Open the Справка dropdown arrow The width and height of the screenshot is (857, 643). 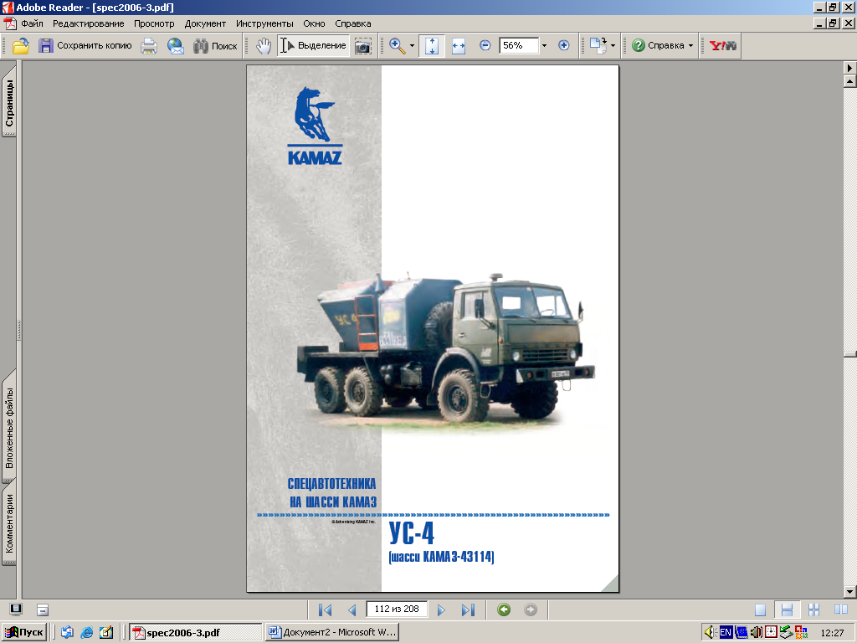pyautogui.click(x=690, y=46)
